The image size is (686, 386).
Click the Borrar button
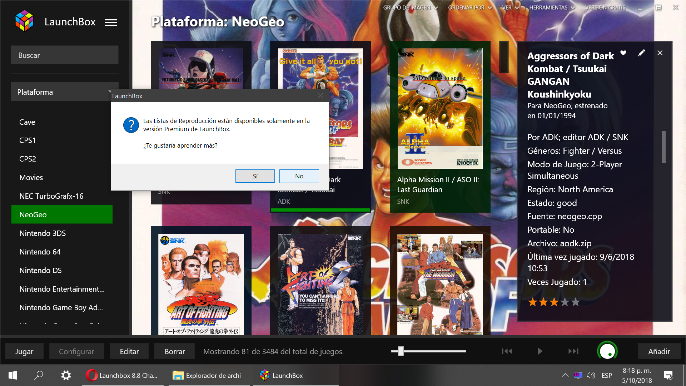(175, 351)
